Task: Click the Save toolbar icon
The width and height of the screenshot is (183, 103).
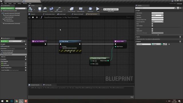Action: (x=40, y=9)
